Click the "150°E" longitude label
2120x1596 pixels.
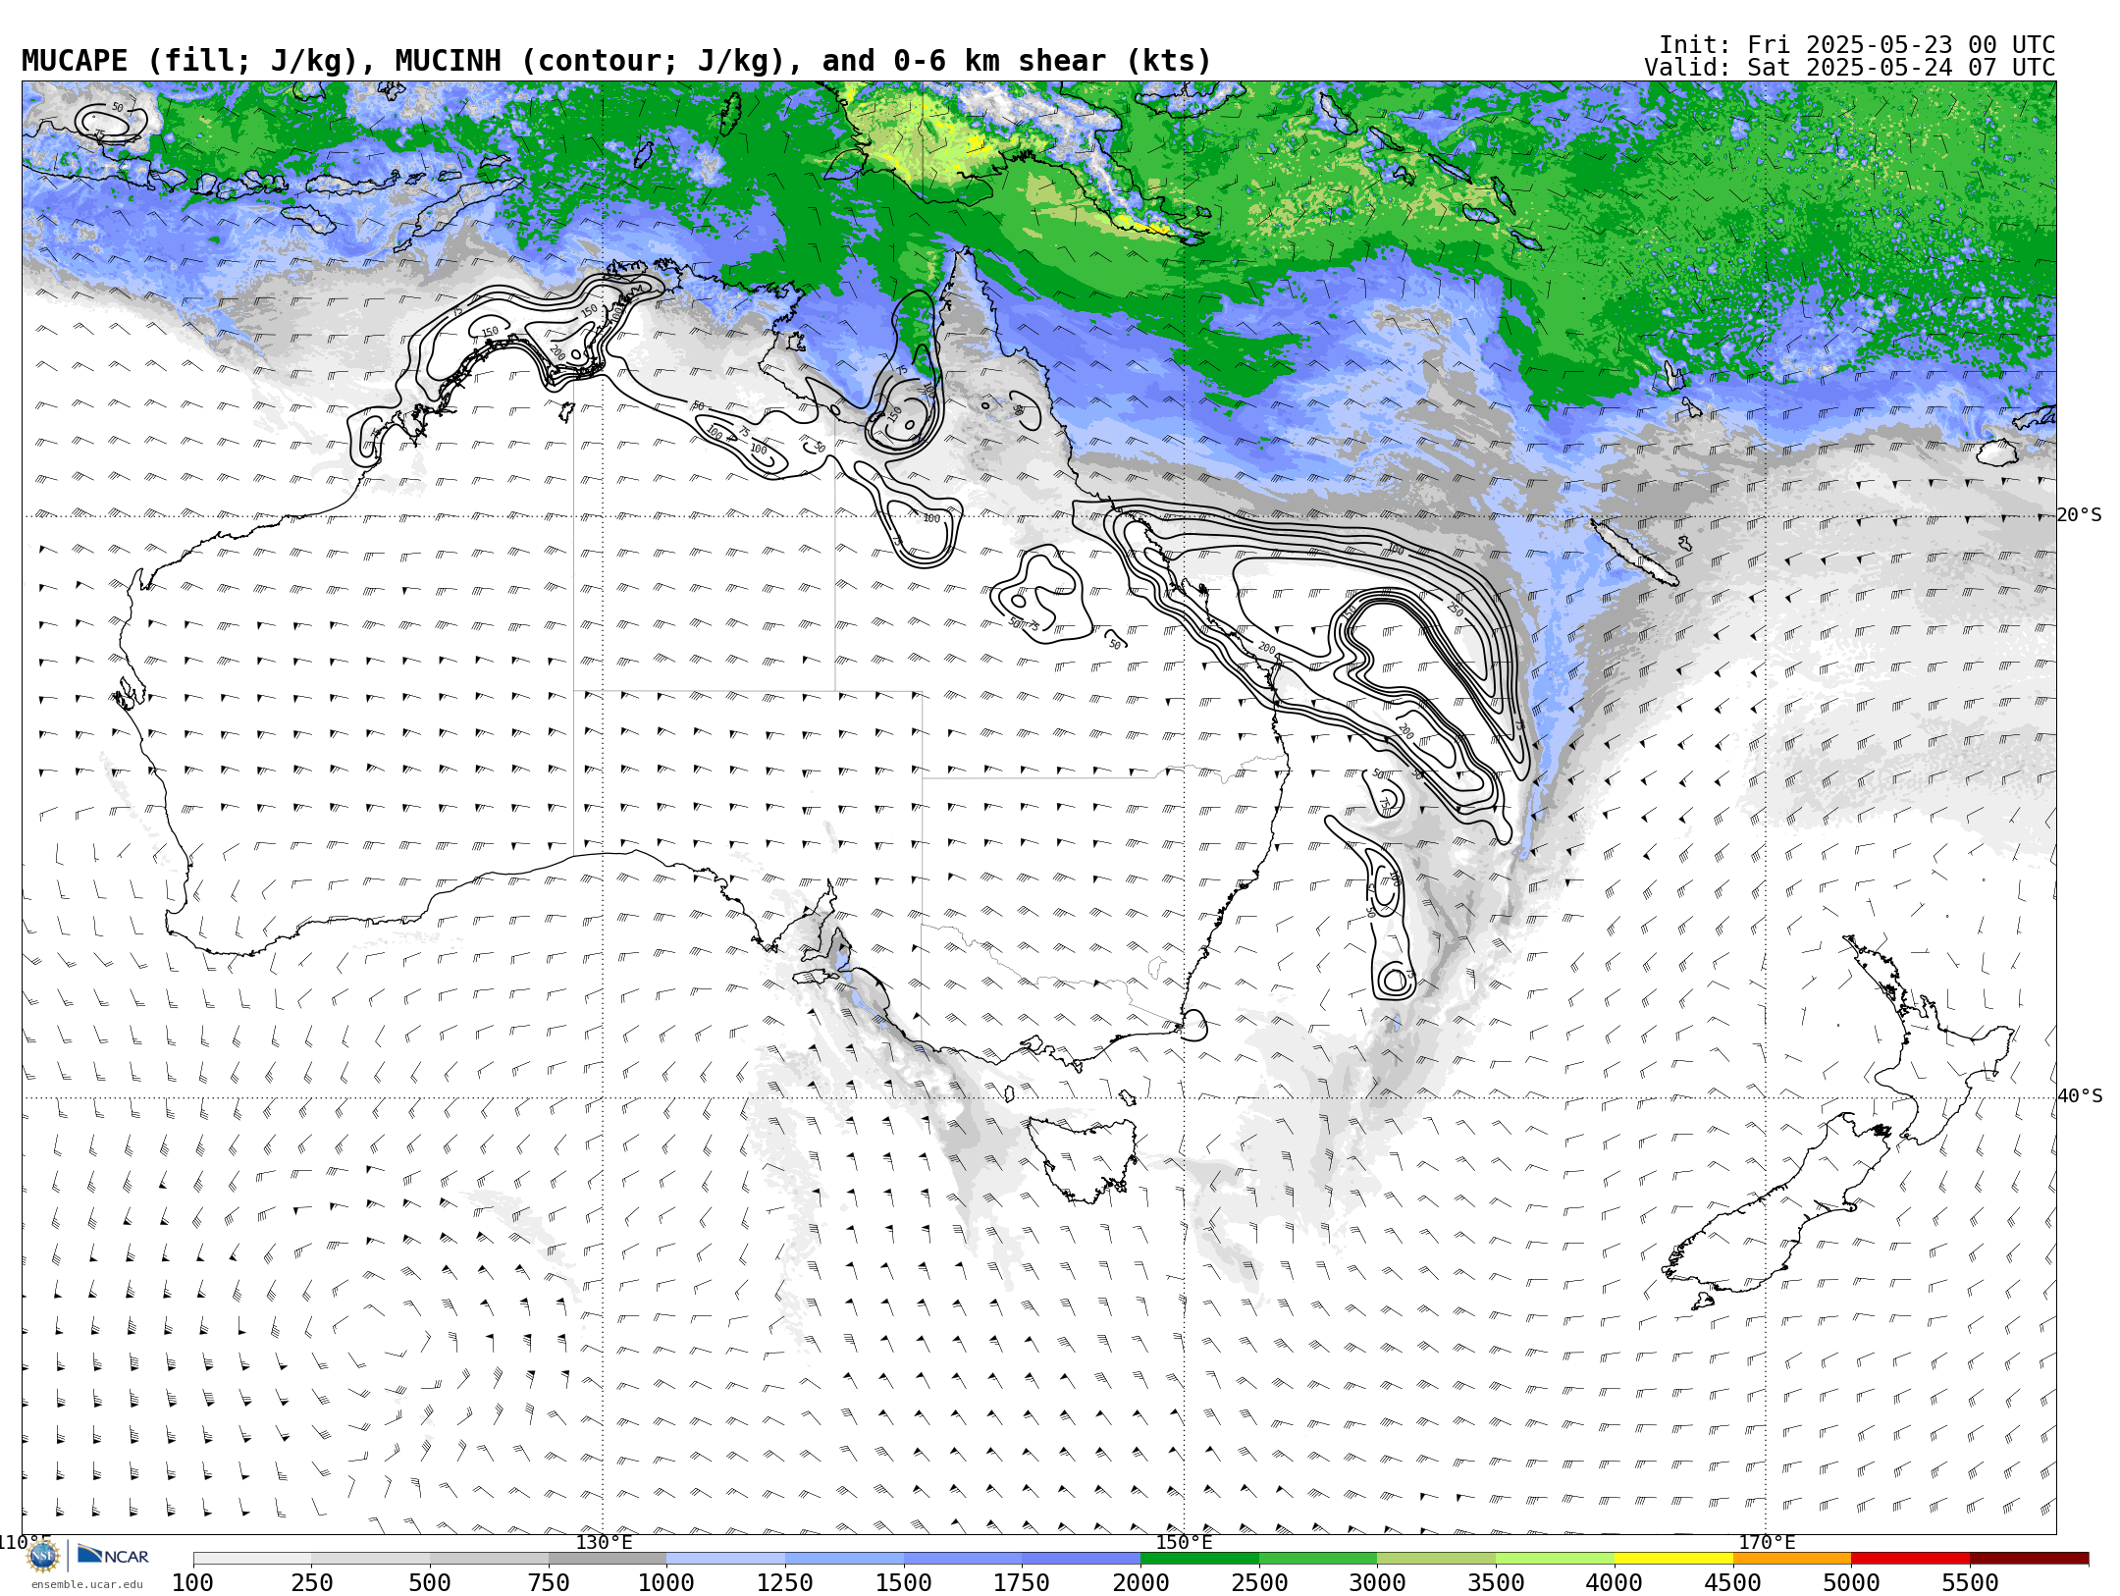point(1185,1543)
